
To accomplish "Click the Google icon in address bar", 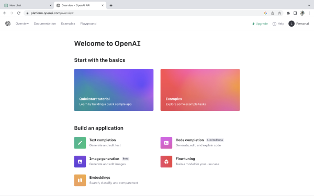I will coord(265,13).
